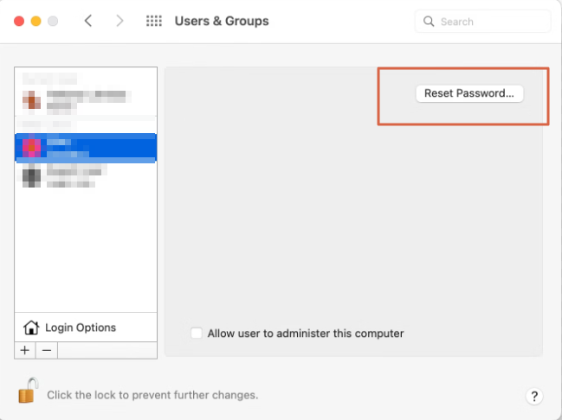Click the back arrow in the toolbar
This screenshot has height=420, width=562.
click(88, 21)
